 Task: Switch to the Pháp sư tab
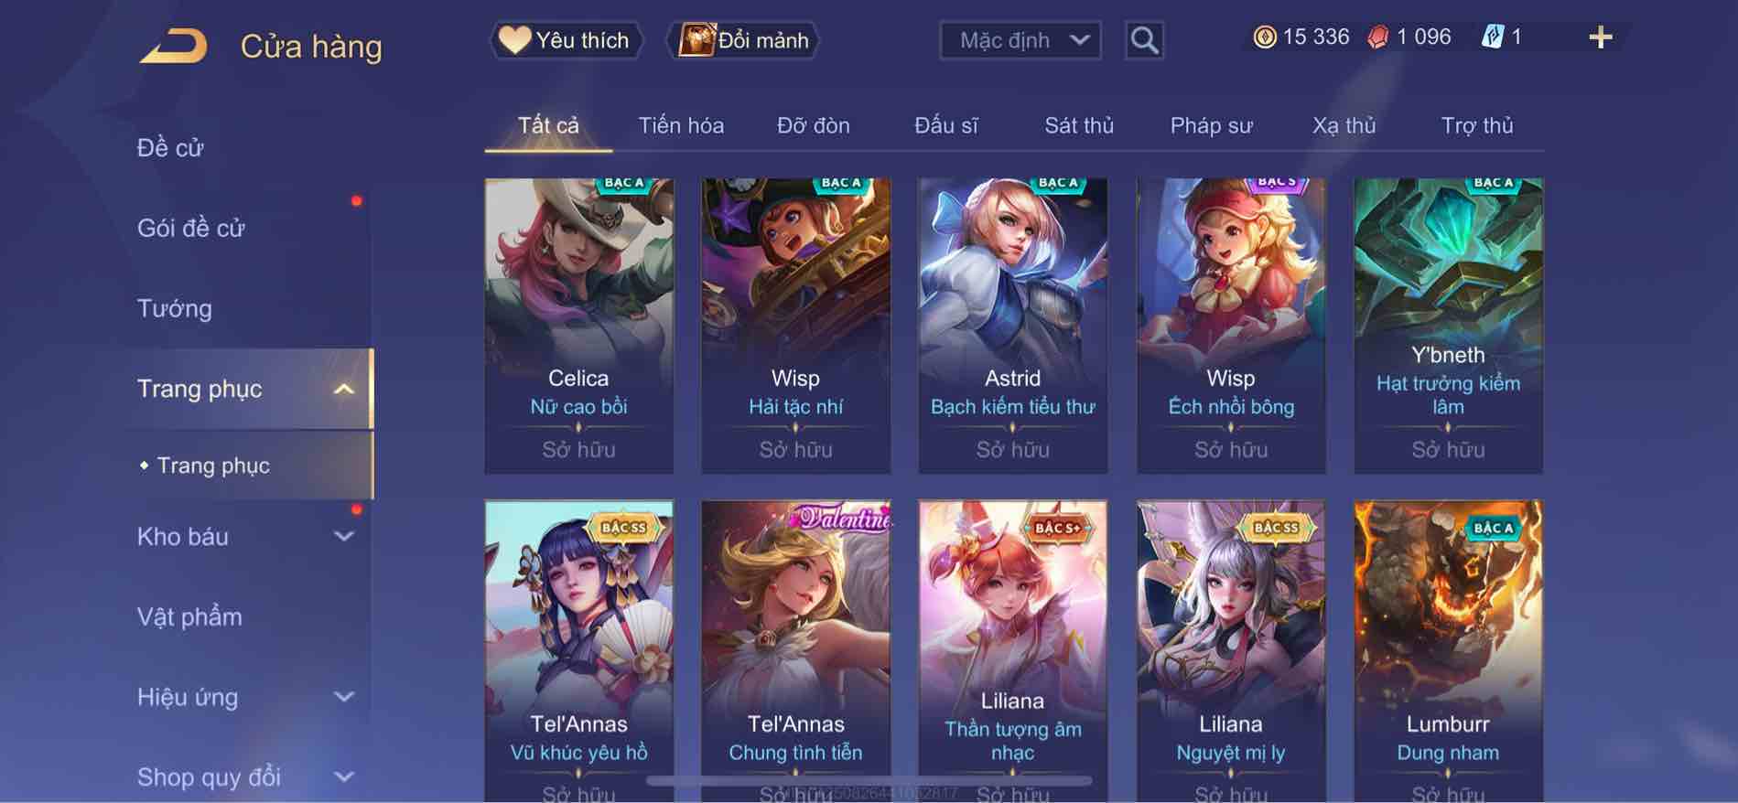[1211, 125]
